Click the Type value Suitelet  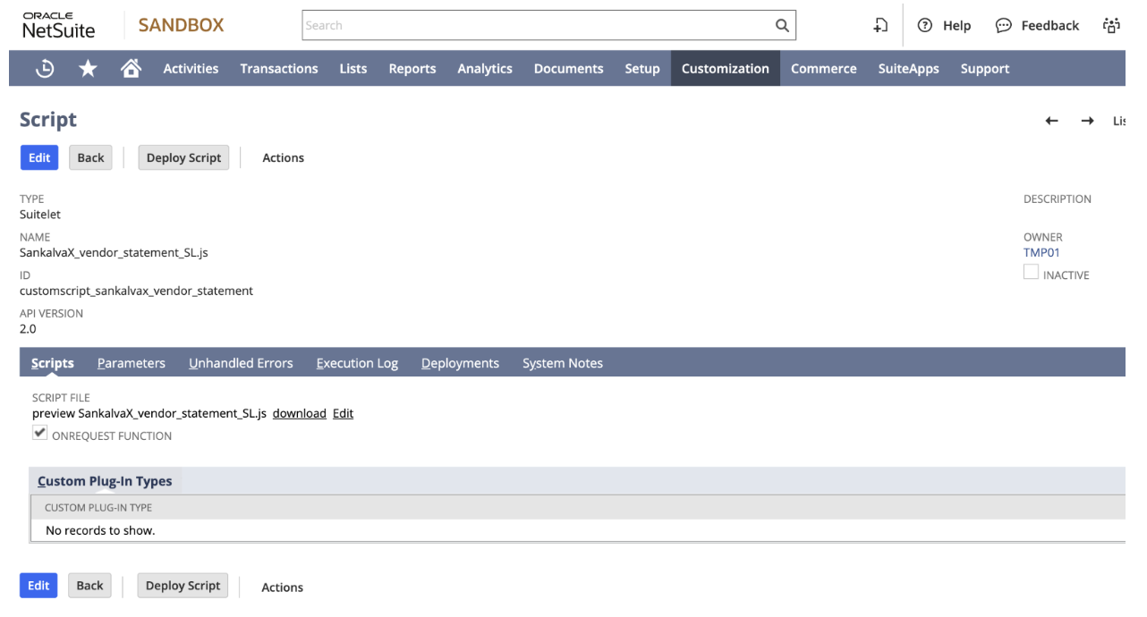pyautogui.click(x=40, y=214)
